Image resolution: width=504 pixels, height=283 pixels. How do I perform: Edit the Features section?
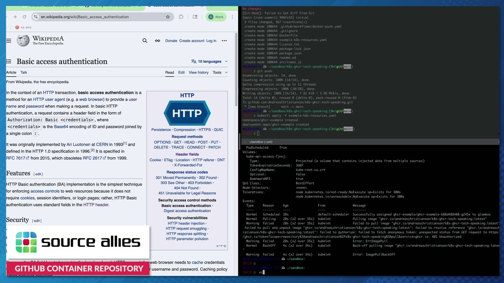click(38, 174)
